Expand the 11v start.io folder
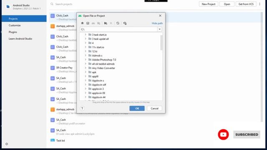The height and width of the screenshot is (150, 267). (86, 47)
